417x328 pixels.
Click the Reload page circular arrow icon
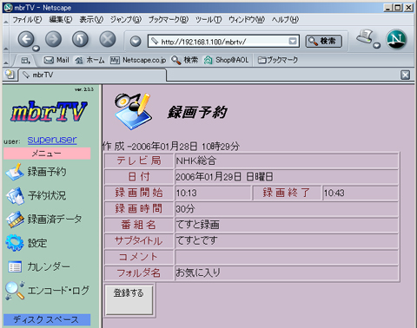80,39
